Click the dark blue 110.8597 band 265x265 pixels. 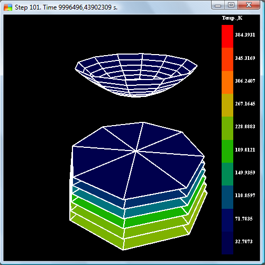point(227,197)
